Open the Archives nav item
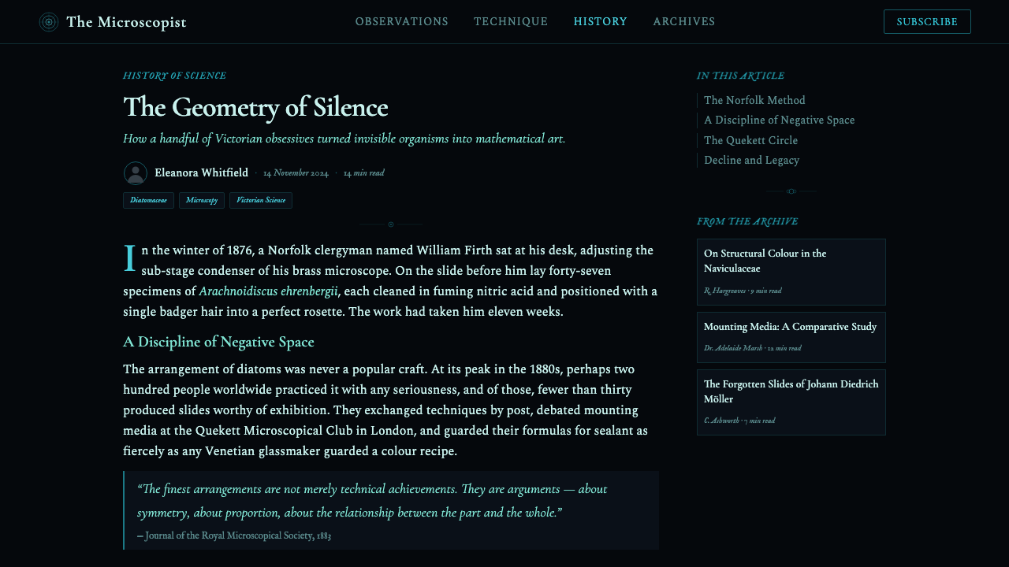Viewport: 1009px width, 567px height. (x=684, y=22)
